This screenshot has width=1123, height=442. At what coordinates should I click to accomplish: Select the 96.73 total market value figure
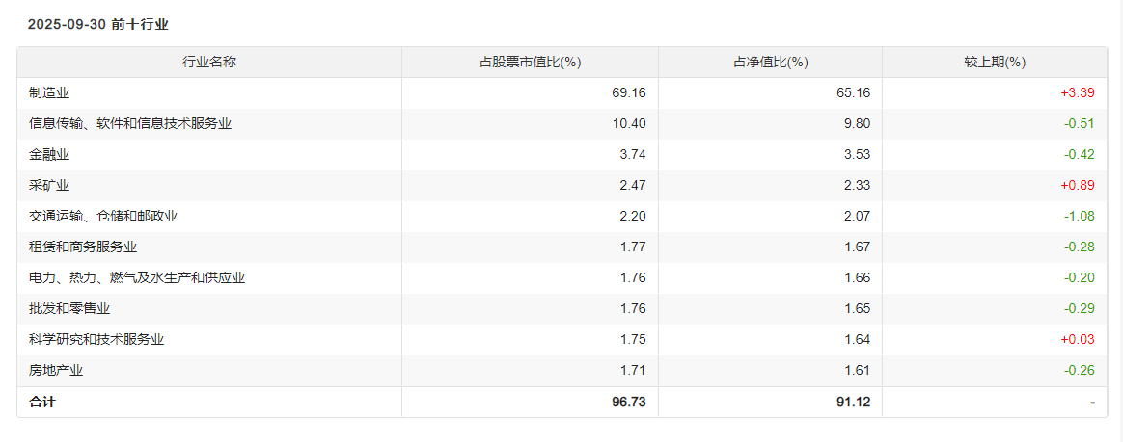click(628, 402)
